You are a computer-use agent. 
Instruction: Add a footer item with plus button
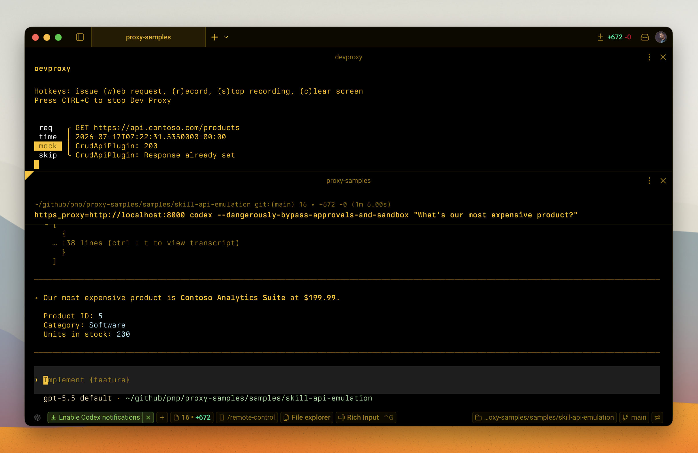click(x=162, y=417)
